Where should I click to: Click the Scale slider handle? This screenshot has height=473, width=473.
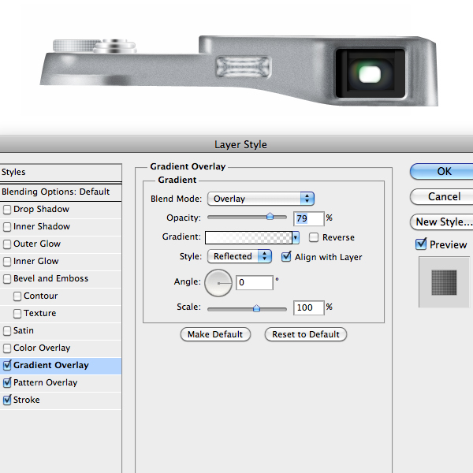coord(256,308)
